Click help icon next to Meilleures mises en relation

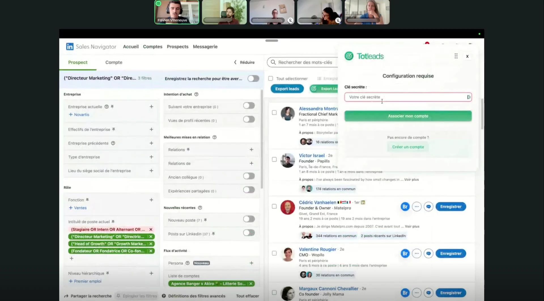coord(214,137)
